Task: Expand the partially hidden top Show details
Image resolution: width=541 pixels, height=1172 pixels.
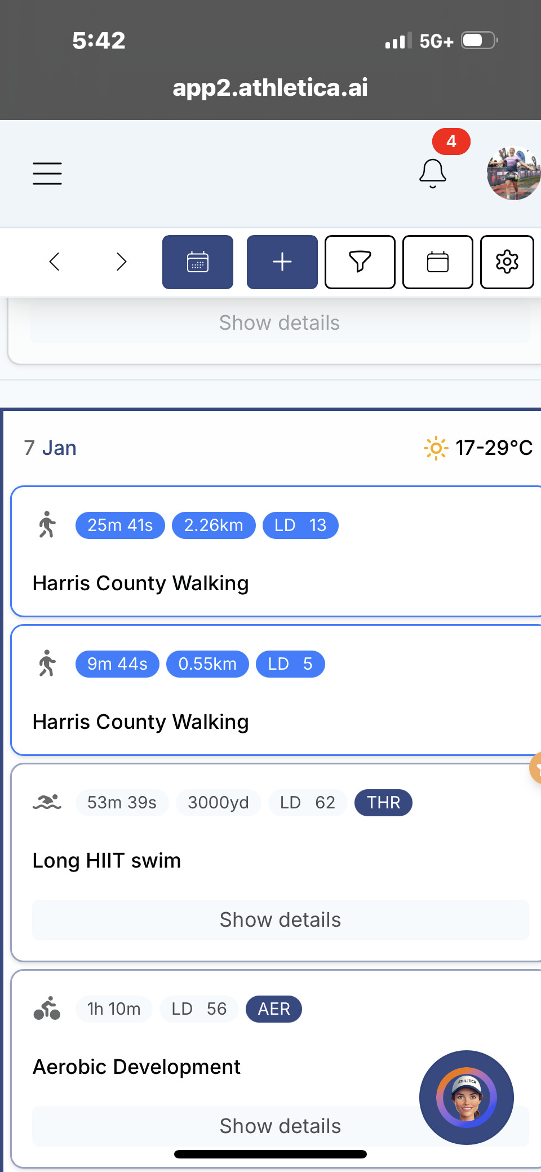Action: [x=280, y=323]
